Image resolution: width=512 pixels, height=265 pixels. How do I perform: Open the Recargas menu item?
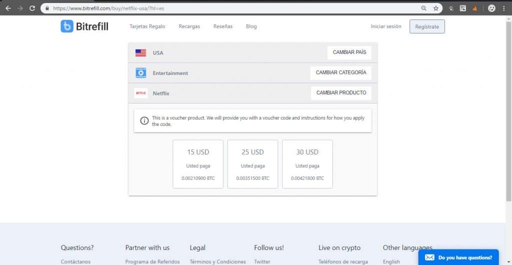click(x=189, y=26)
